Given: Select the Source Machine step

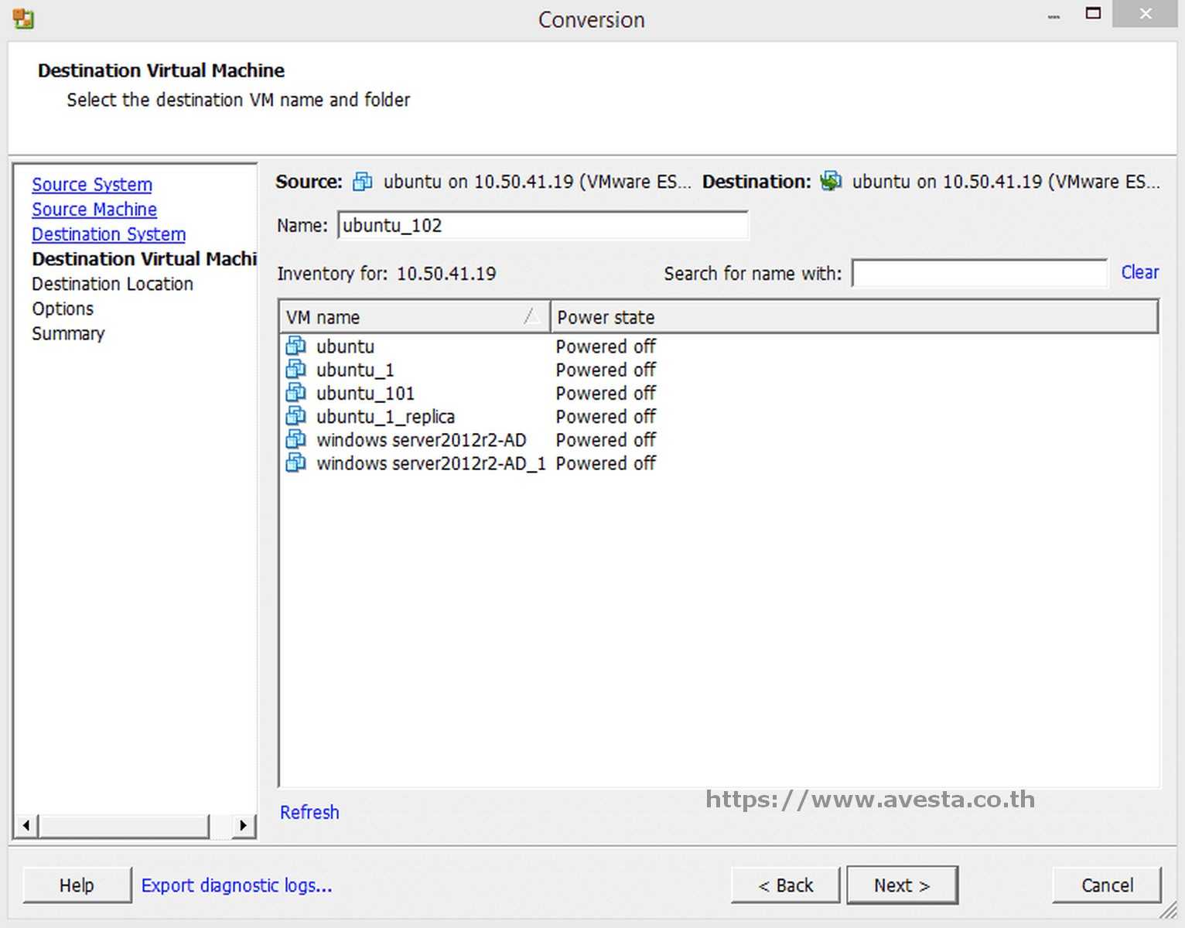Looking at the screenshot, I should pos(94,209).
